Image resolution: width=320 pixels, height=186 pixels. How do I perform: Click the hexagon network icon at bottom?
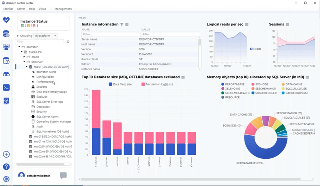(x=6, y=179)
